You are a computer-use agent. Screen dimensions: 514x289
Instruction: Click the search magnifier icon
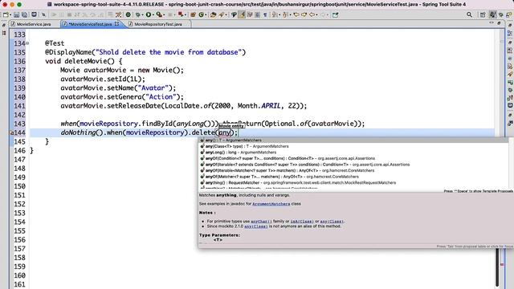(469, 14)
